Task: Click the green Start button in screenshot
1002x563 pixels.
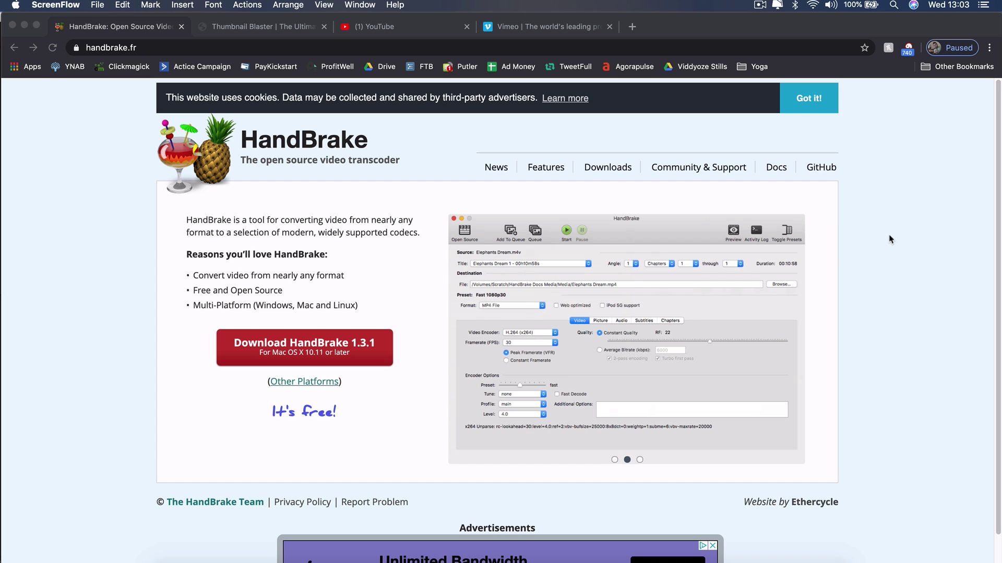Action: pyautogui.click(x=566, y=232)
